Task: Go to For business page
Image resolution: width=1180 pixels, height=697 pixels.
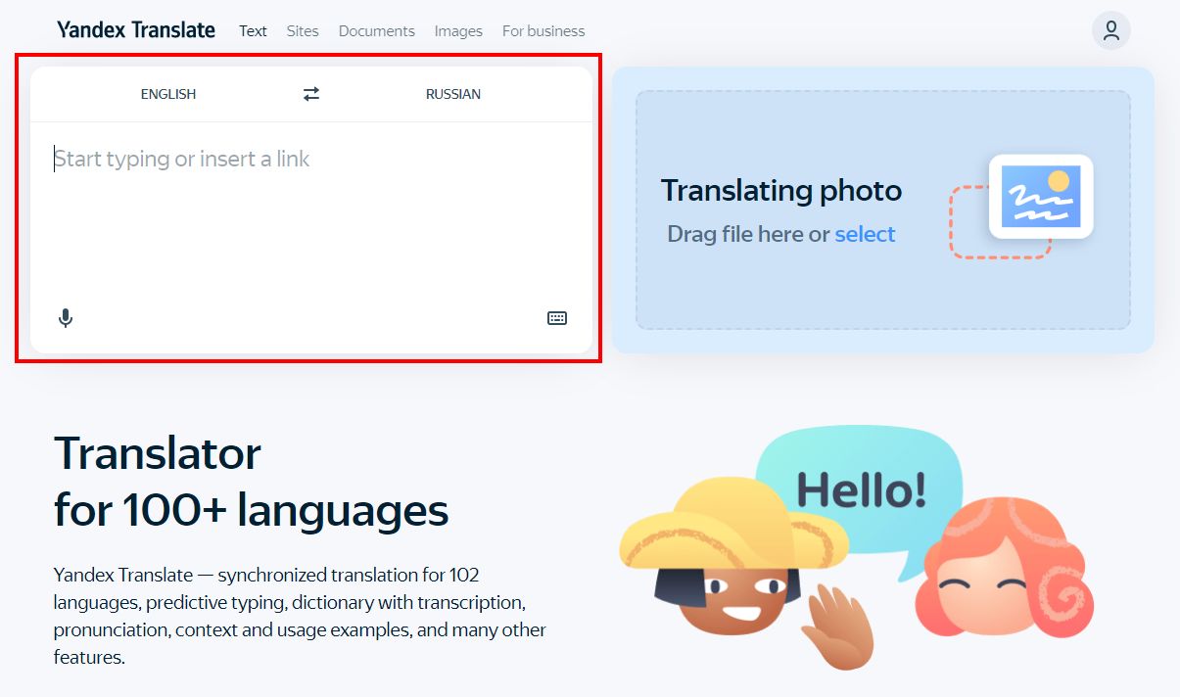Action: coord(543,31)
